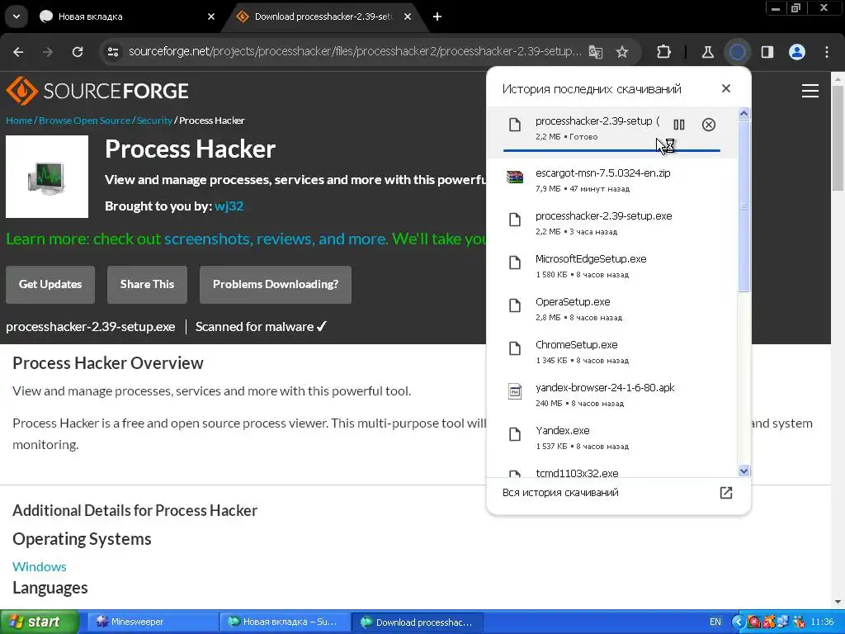This screenshot has height=634, width=845.
Task: Pause the processhacker-2.39-setup download
Action: (679, 125)
